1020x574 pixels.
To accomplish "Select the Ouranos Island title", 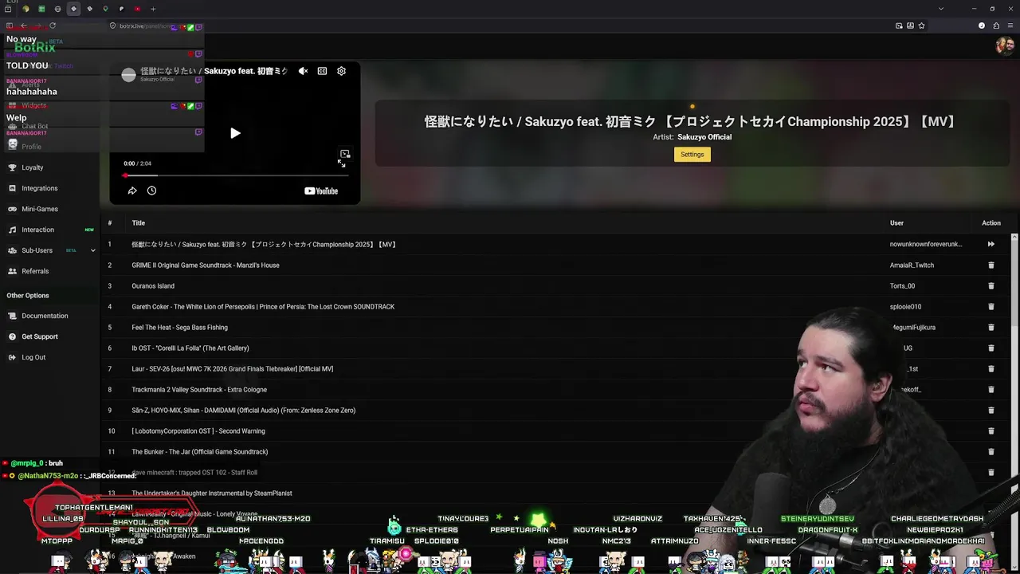I will pyautogui.click(x=153, y=285).
